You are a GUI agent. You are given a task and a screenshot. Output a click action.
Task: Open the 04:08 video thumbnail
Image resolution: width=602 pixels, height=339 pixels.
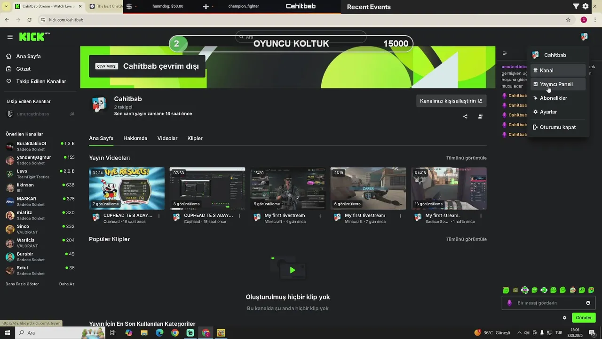pyautogui.click(x=449, y=188)
